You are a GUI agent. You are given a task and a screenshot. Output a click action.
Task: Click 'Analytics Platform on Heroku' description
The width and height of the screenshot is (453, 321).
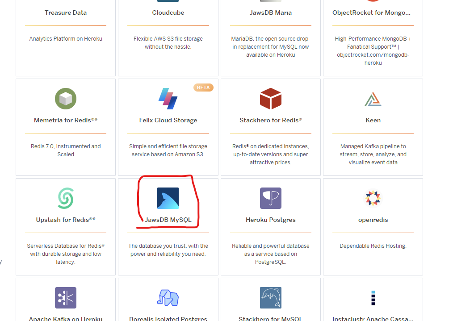[66, 39]
